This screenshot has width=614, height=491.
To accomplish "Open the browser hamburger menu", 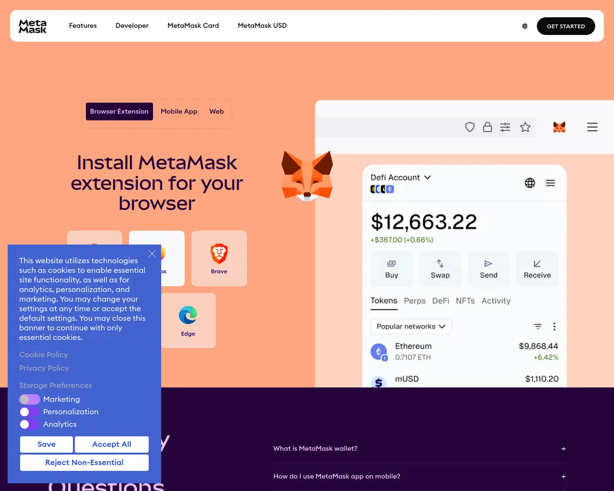I will click(592, 127).
